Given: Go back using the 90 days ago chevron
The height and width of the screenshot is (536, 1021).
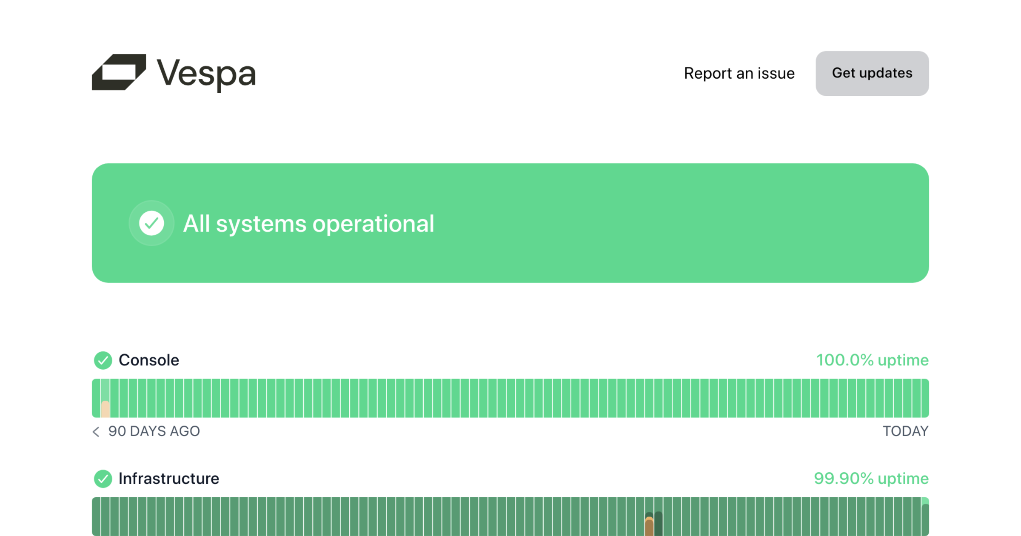Looking at the screenshot, I should (x=96, y=432).
